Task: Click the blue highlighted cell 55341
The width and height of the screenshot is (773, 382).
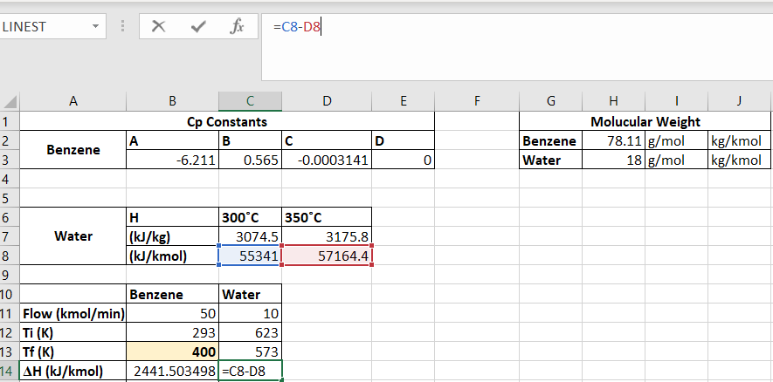Action: pos(250,256)
